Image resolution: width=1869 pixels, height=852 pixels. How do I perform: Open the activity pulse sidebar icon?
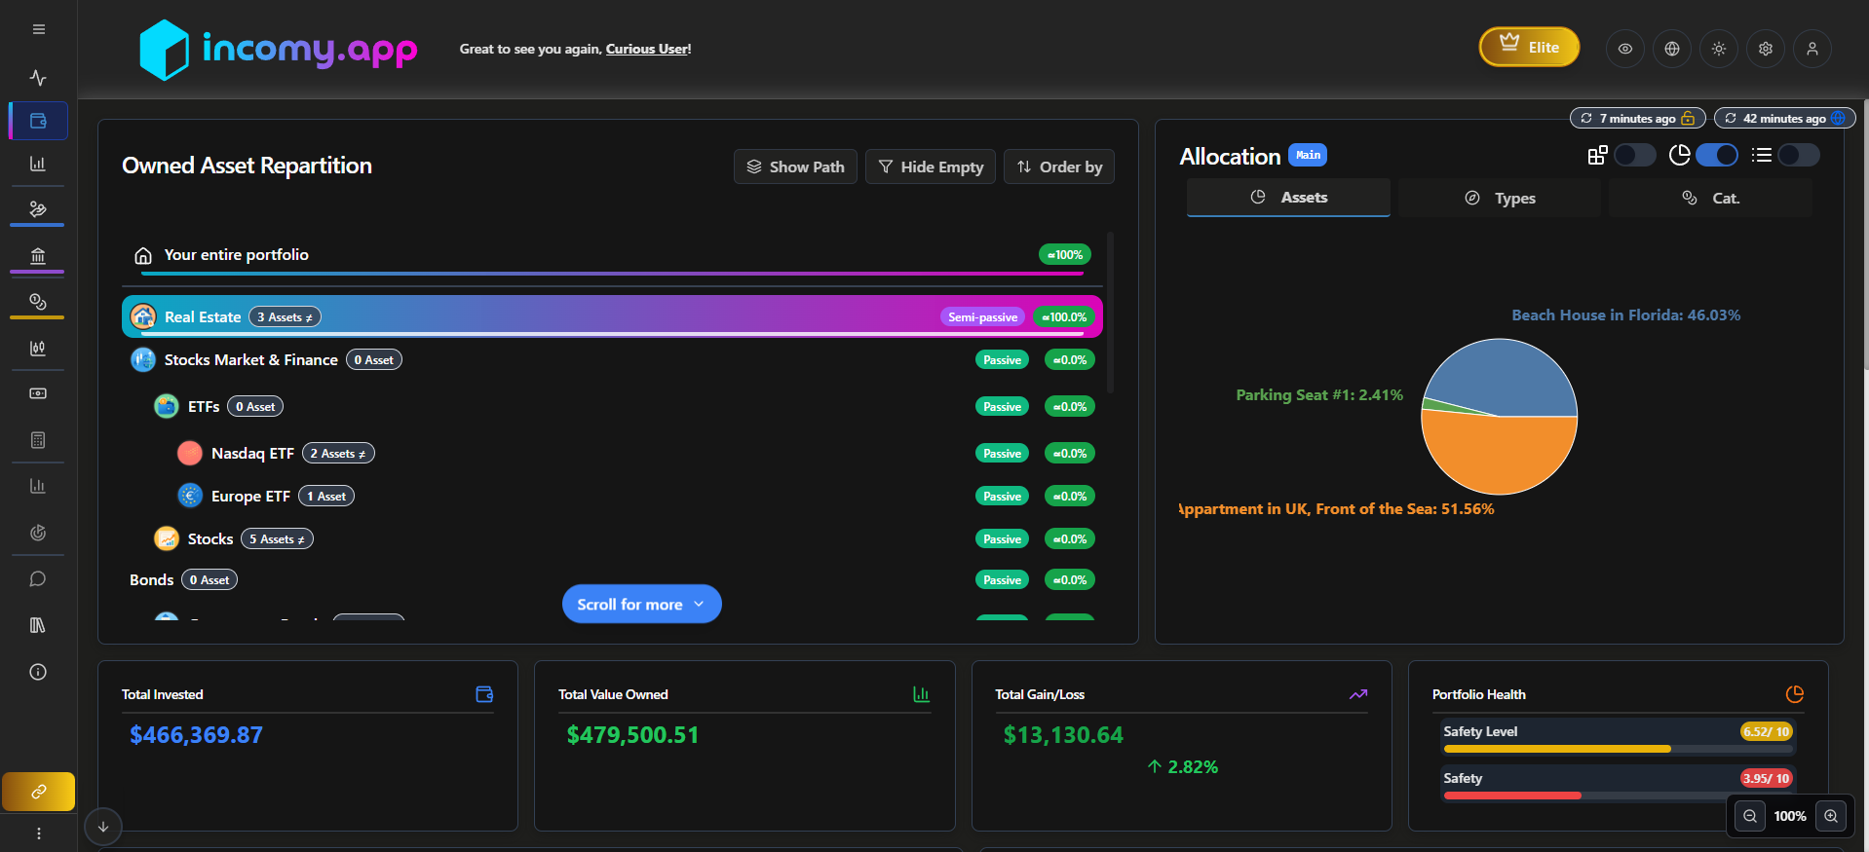coord(38,77)
